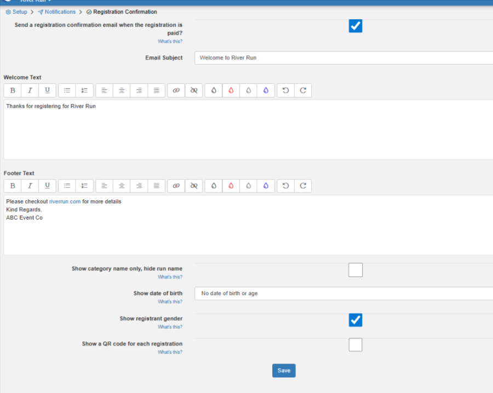Undo in Welcome Text toolbar
The width and height of the screenshot is (493, 393).
(285, 90)
